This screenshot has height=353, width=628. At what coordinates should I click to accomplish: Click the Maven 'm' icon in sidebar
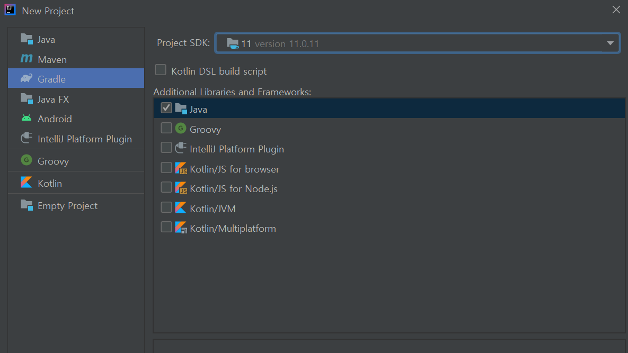click(x=26, y=59)
